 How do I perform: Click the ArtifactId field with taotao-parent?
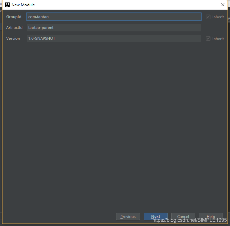pos(114,28)
